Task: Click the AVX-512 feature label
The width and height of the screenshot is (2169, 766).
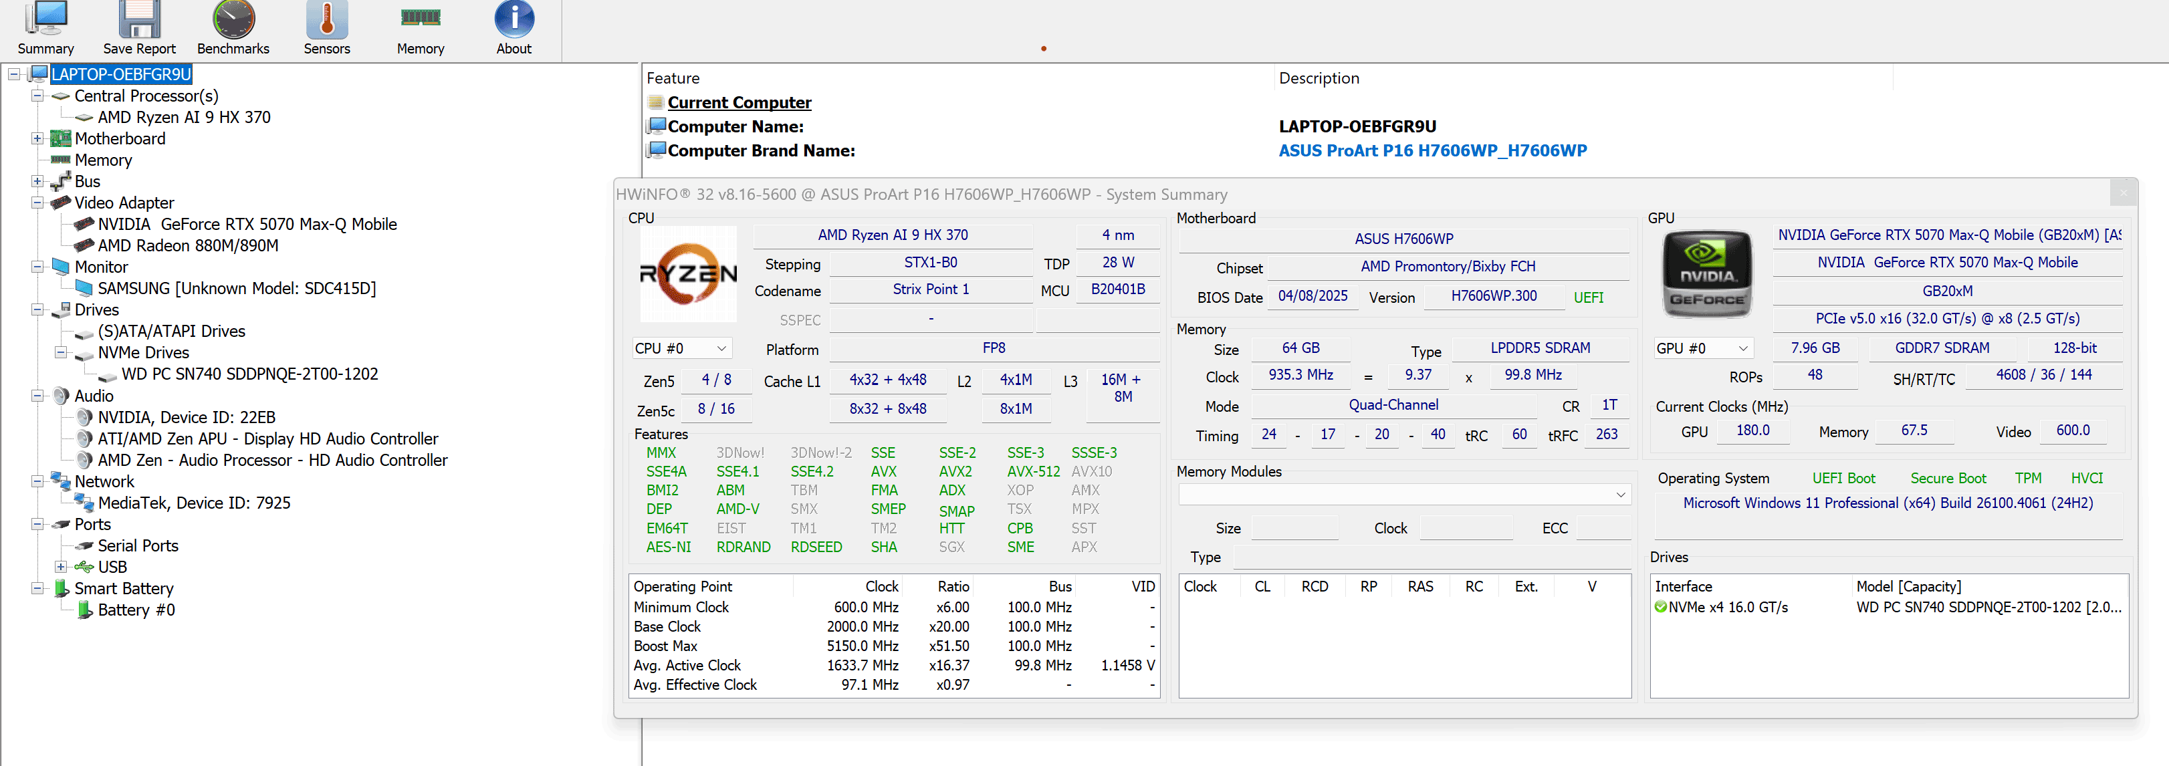Action: coord(1033,471)
